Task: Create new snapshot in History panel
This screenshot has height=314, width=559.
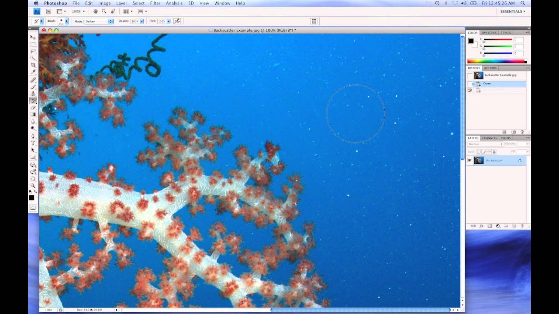Action: pos(514,132)
